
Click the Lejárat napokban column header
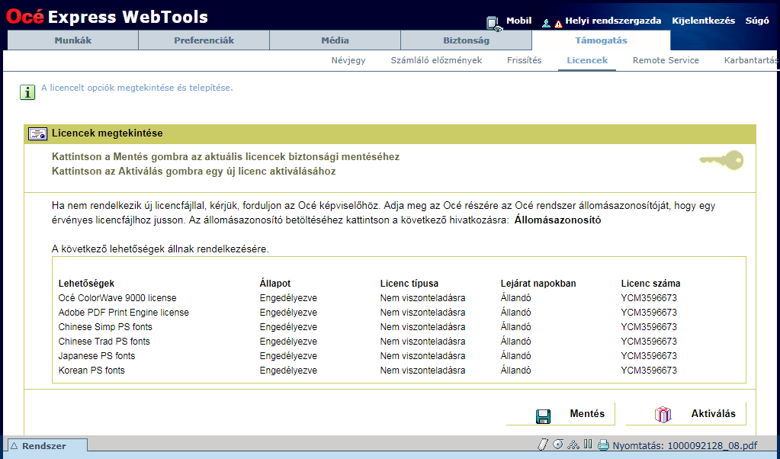[x=538, y=284]
